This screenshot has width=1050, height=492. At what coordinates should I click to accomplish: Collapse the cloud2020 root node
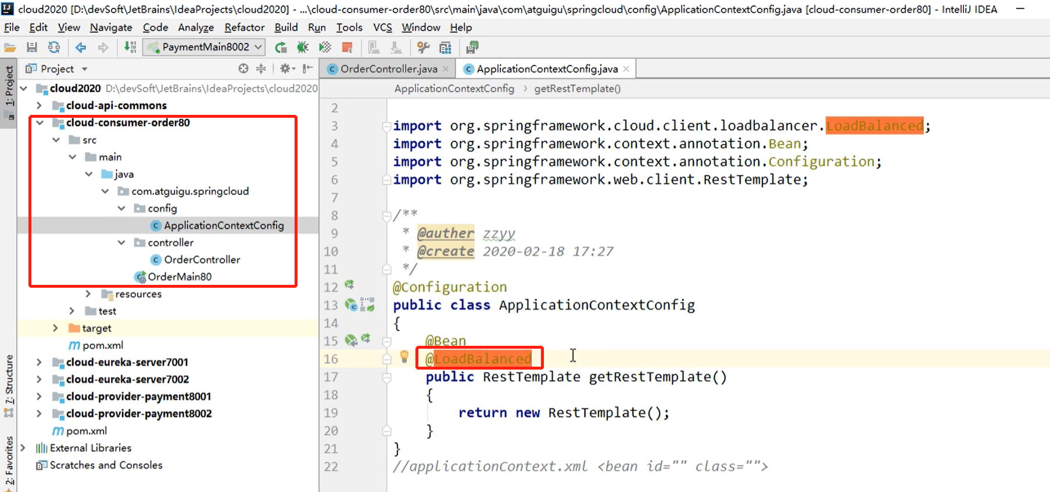[24, 88]
